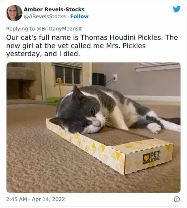Open the info circle icon beside the timestamp

[177, 199]
